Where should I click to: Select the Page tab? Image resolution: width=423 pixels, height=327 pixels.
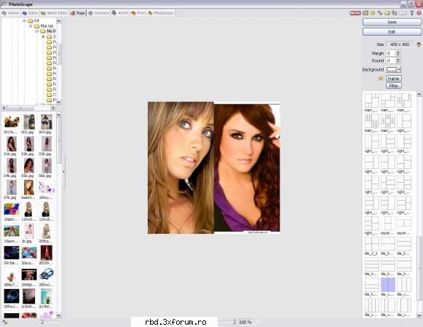tap(78, 13)
